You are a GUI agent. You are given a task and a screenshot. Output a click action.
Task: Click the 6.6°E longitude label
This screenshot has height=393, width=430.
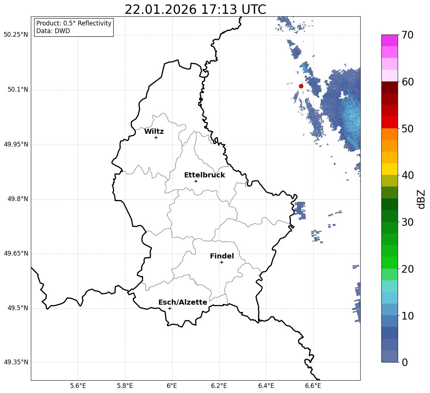(x=313, y=386)
